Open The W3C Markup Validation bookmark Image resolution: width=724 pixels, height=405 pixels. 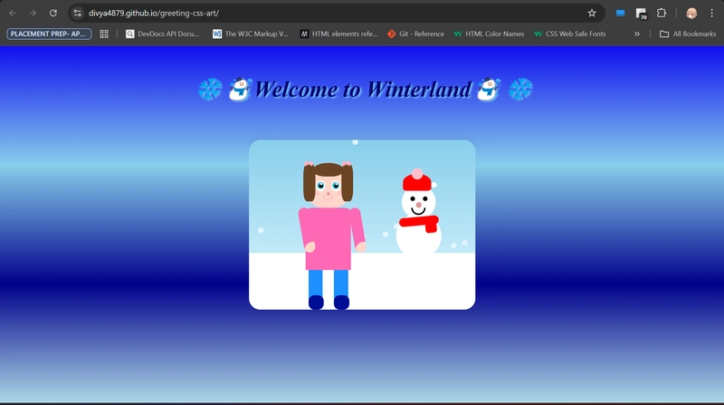(251, 34)
